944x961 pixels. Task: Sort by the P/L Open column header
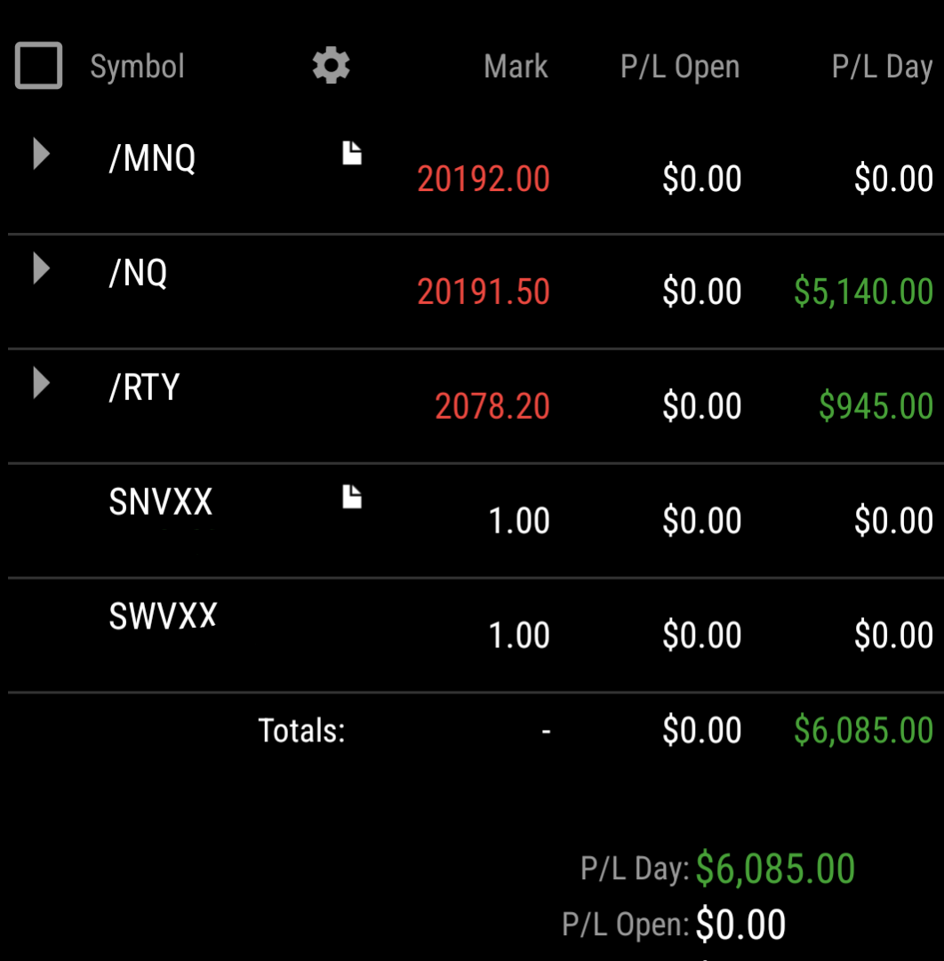(680, 66)
